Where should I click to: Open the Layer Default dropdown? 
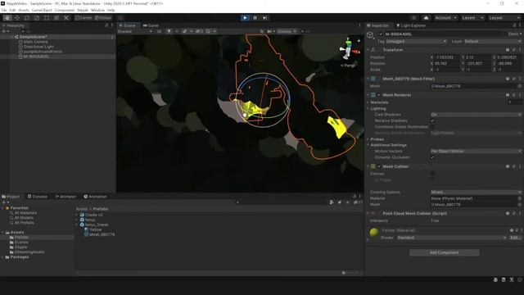[493, 42]
